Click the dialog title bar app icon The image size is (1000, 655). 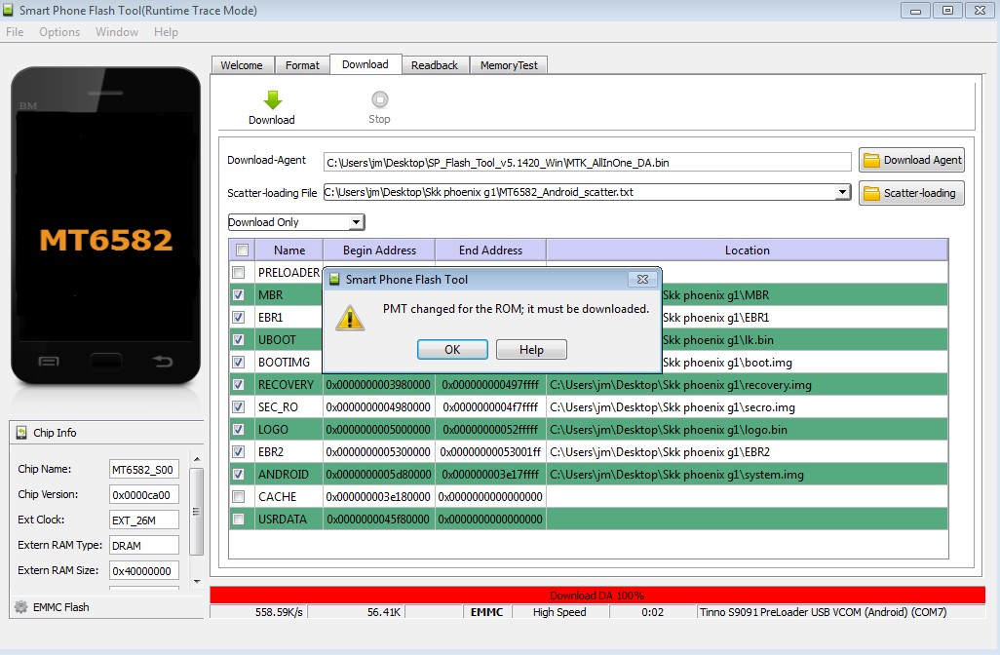pos(334,280)
